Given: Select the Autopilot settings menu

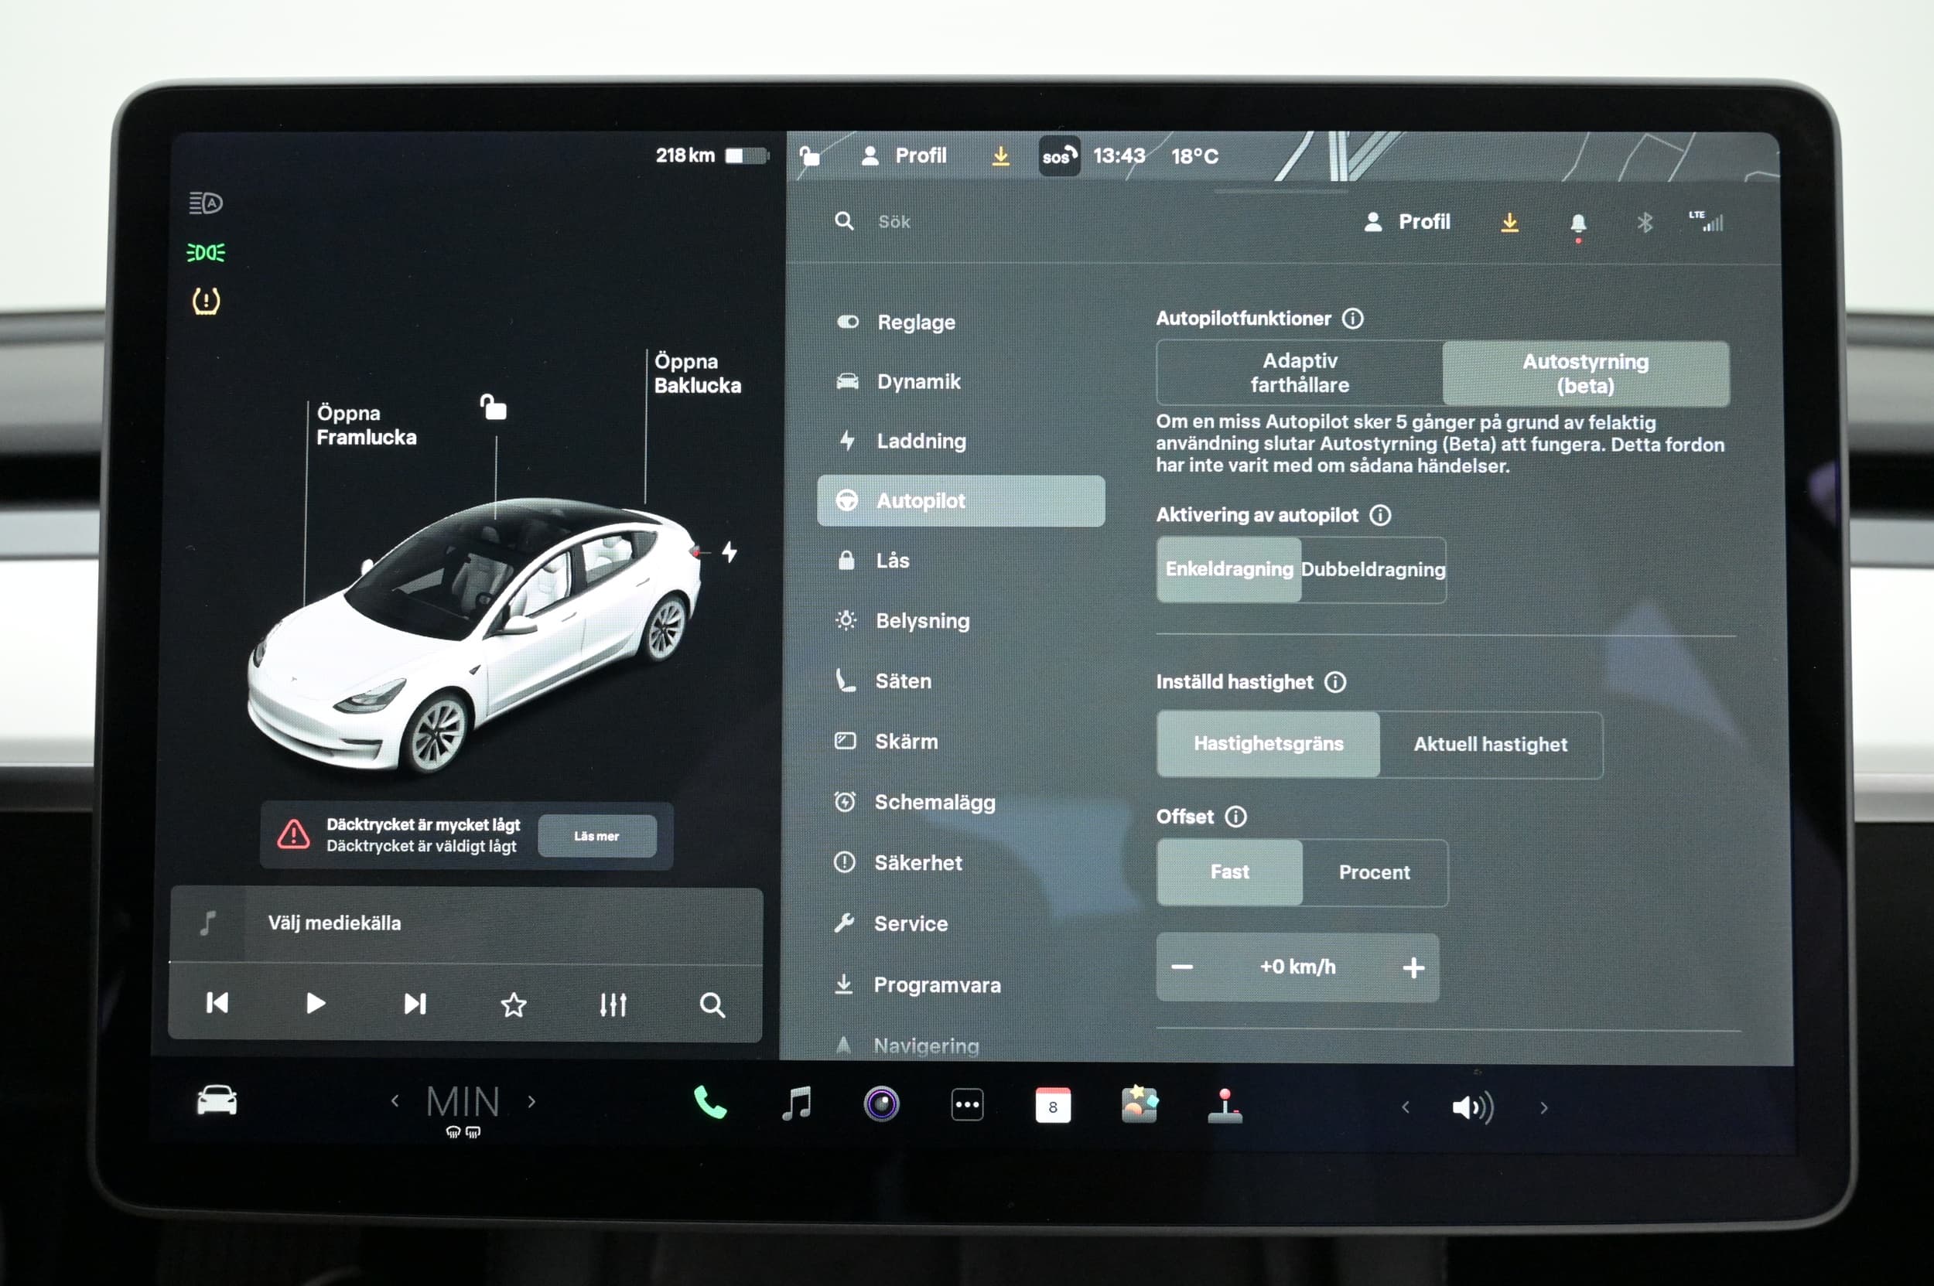Looking at the screenshot, I should click(x=961, y=501).
